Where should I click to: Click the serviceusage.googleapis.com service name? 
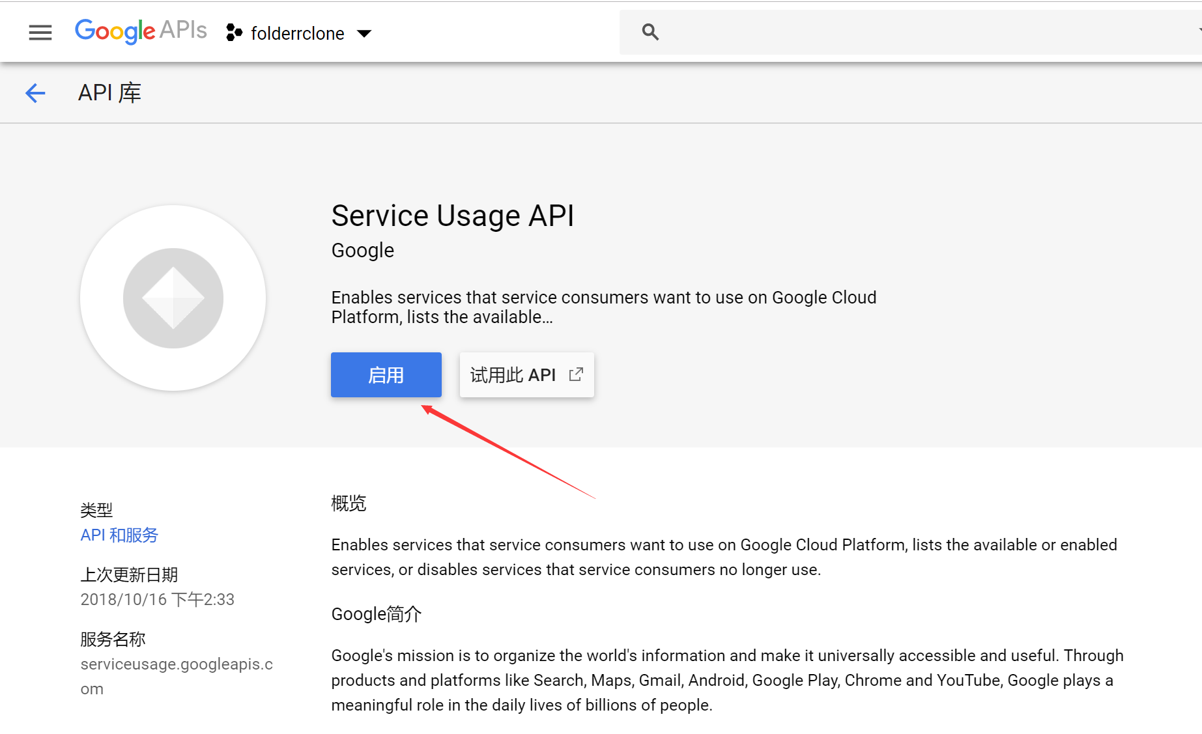pyautogui.click(x=177, y=676)
